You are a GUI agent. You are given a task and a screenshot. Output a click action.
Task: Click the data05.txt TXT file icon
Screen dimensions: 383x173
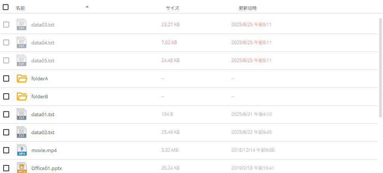click(22, 61)
